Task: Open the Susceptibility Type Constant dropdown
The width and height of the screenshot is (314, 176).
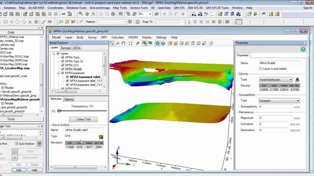Action: 279,101
